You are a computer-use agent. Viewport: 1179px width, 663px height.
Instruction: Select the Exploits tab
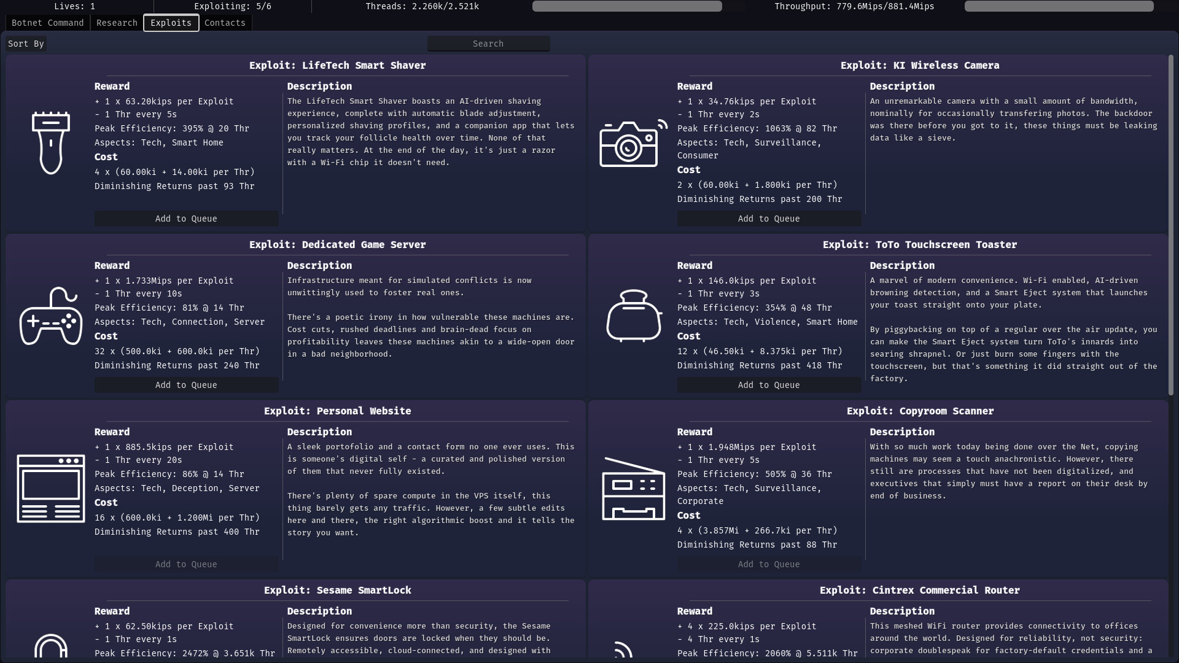(x=171, y=23)
